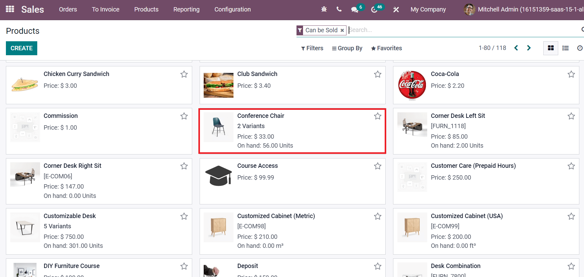Favorite the Chicken Curry Sandwich star

coord(184,74)
